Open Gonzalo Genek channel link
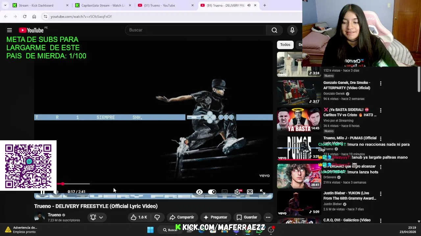The image size is (421, 236). pos(334,94)
